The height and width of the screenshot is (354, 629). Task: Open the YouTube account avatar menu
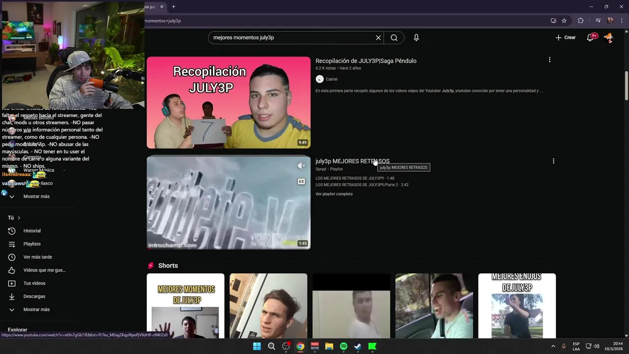tap(609, 37)
